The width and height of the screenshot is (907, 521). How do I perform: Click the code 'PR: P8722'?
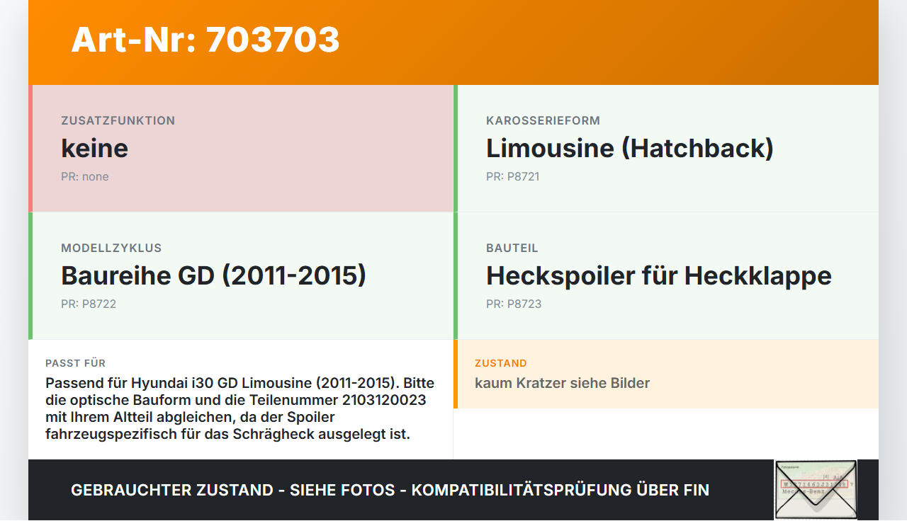[x=89, y=304]
